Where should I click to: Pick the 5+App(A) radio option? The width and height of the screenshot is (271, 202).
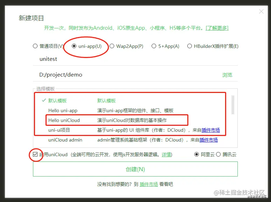coord(154,46)
